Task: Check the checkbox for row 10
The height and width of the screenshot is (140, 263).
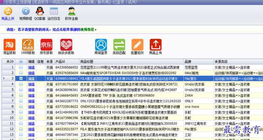Action: pyautogui.click(x=21, y=118)
